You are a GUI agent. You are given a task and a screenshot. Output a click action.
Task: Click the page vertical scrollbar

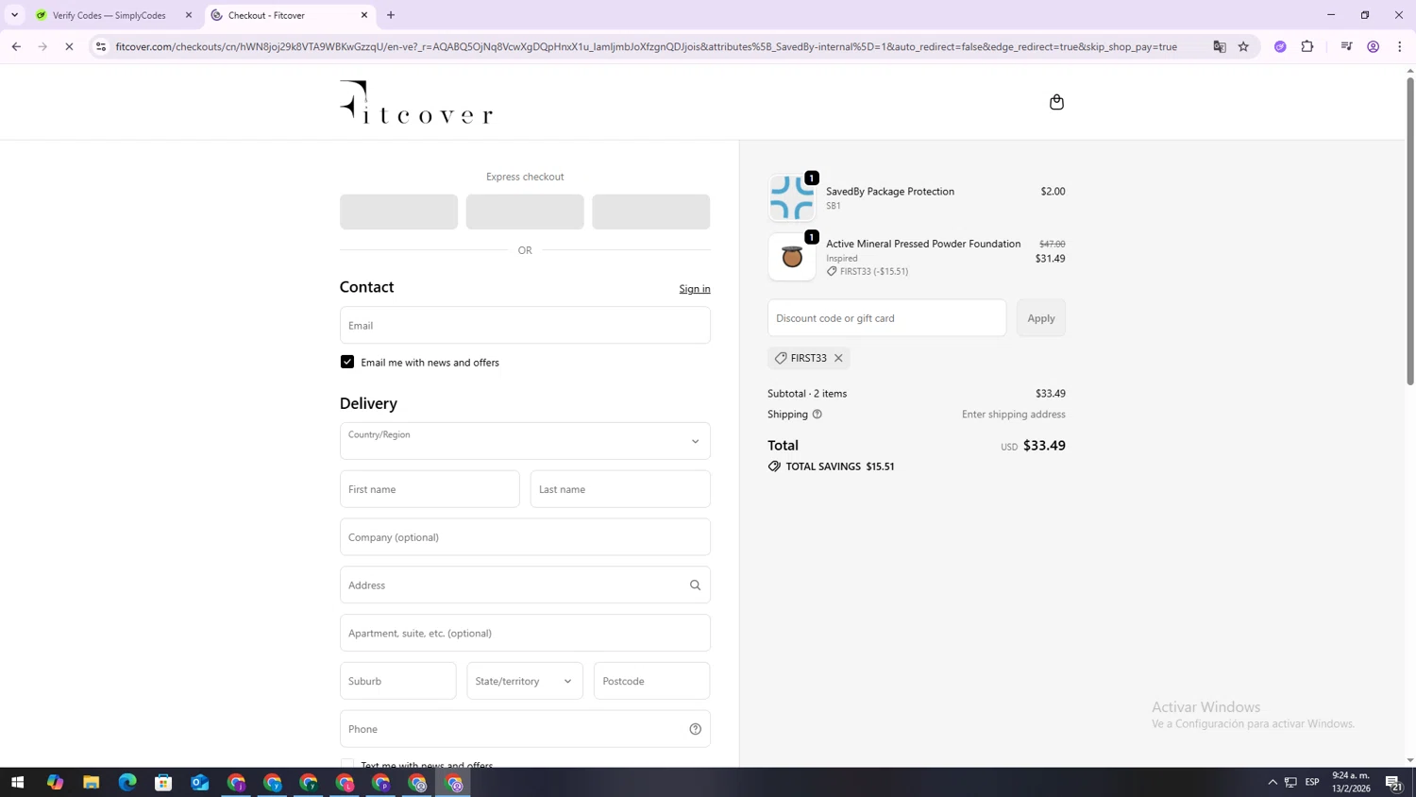tap(1410, 230)
